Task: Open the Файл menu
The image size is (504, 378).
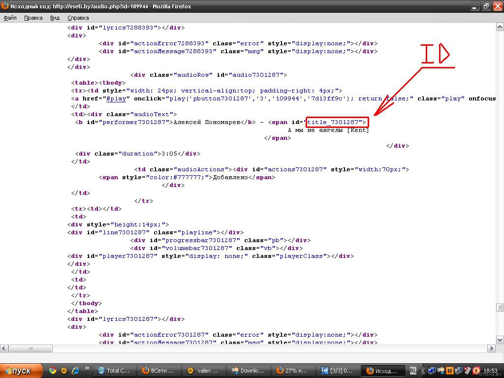Action: 10,18
